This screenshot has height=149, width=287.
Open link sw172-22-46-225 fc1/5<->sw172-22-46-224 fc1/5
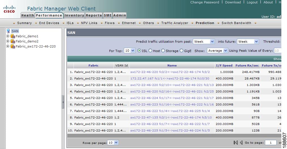tap(170, 130)
